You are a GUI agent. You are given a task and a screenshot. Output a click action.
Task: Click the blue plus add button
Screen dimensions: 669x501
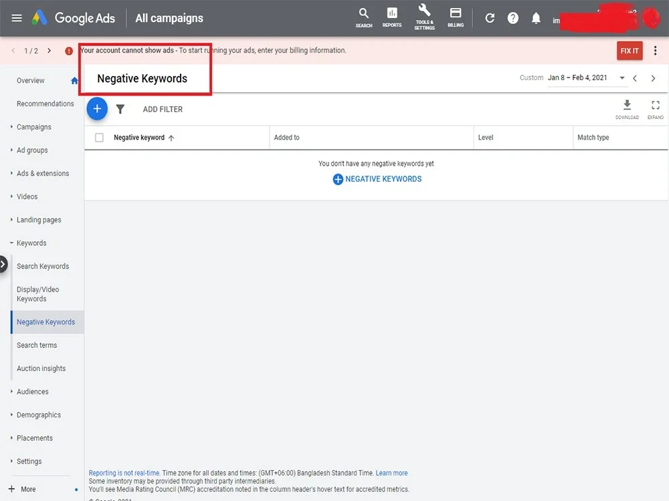pyautogui.click(x=97, y=109)
